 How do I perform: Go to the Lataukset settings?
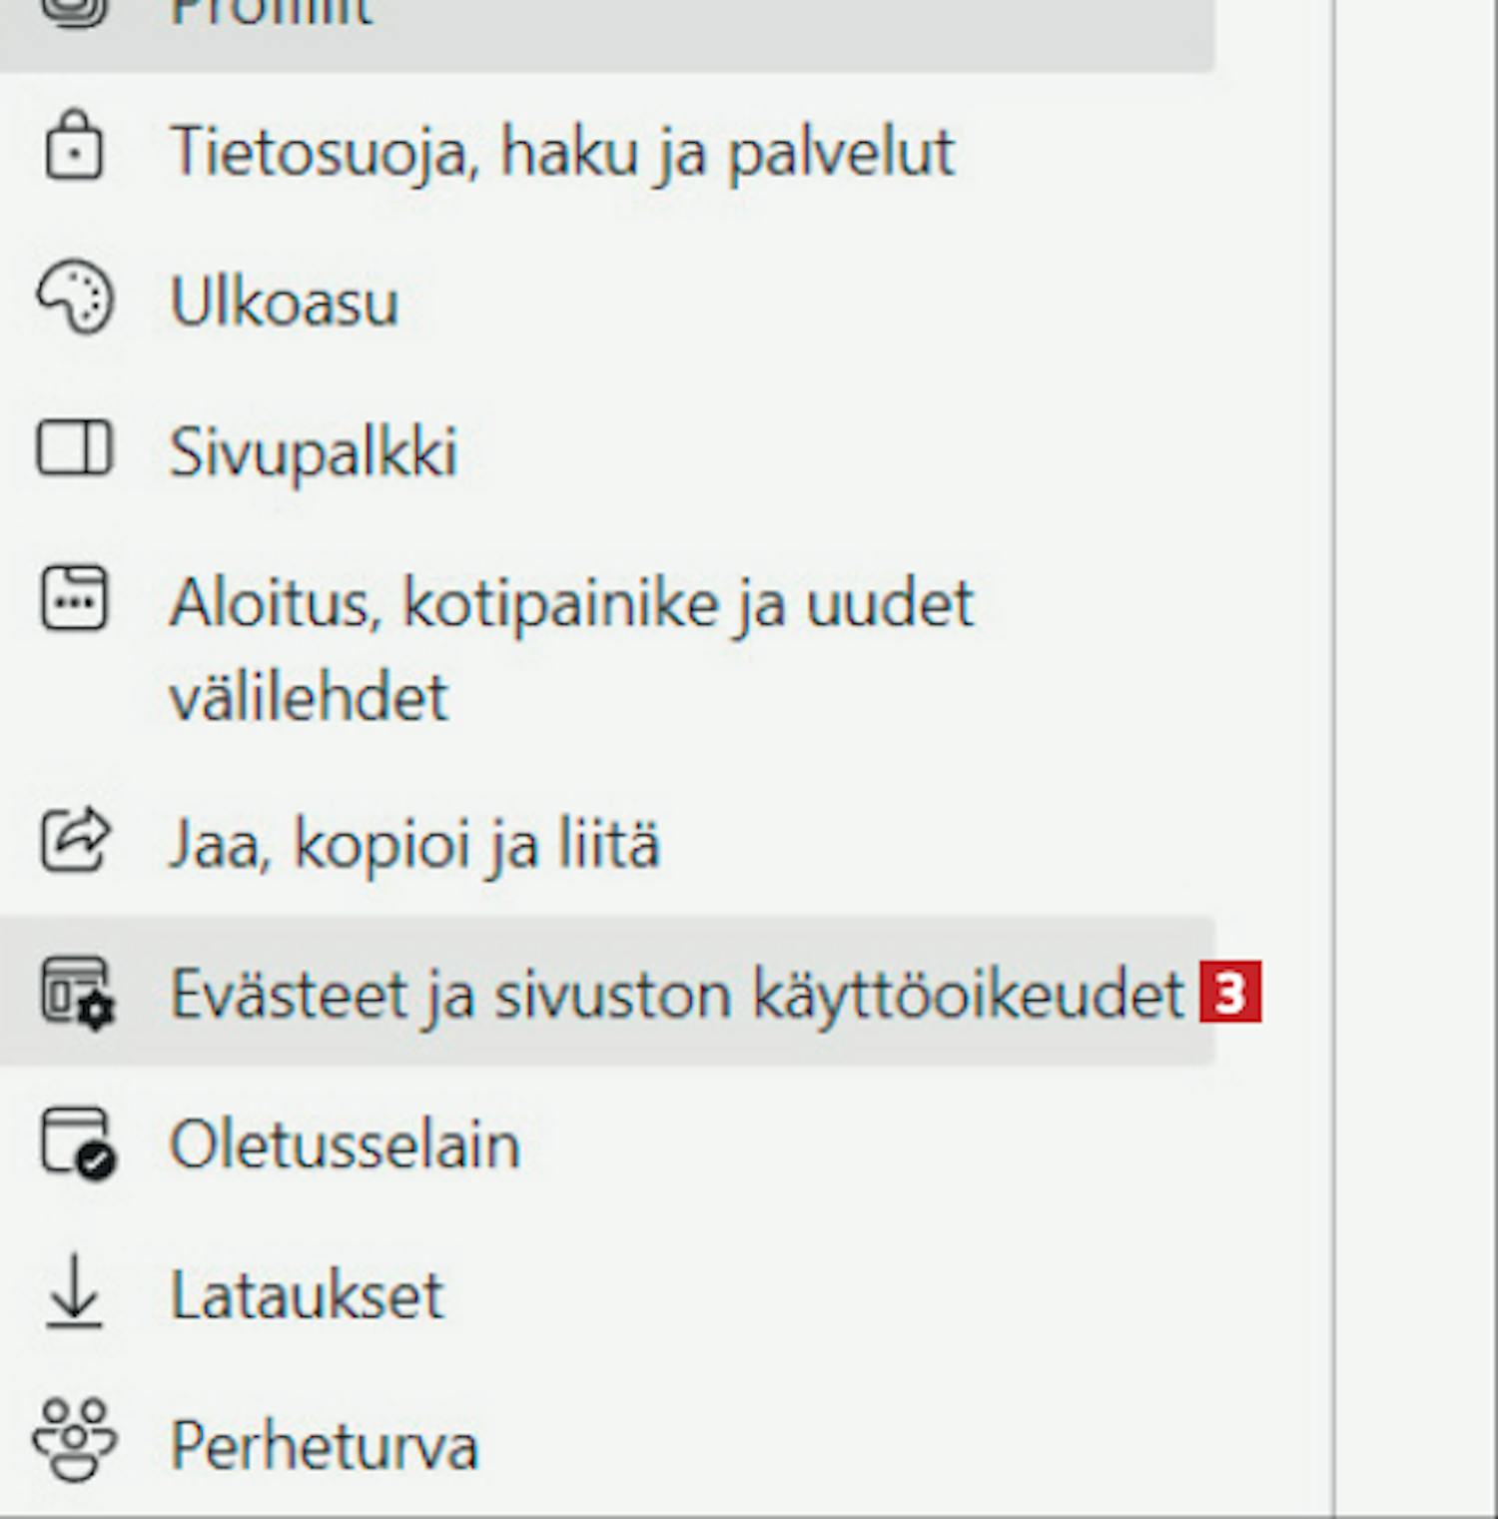[x=308, y=1295]
